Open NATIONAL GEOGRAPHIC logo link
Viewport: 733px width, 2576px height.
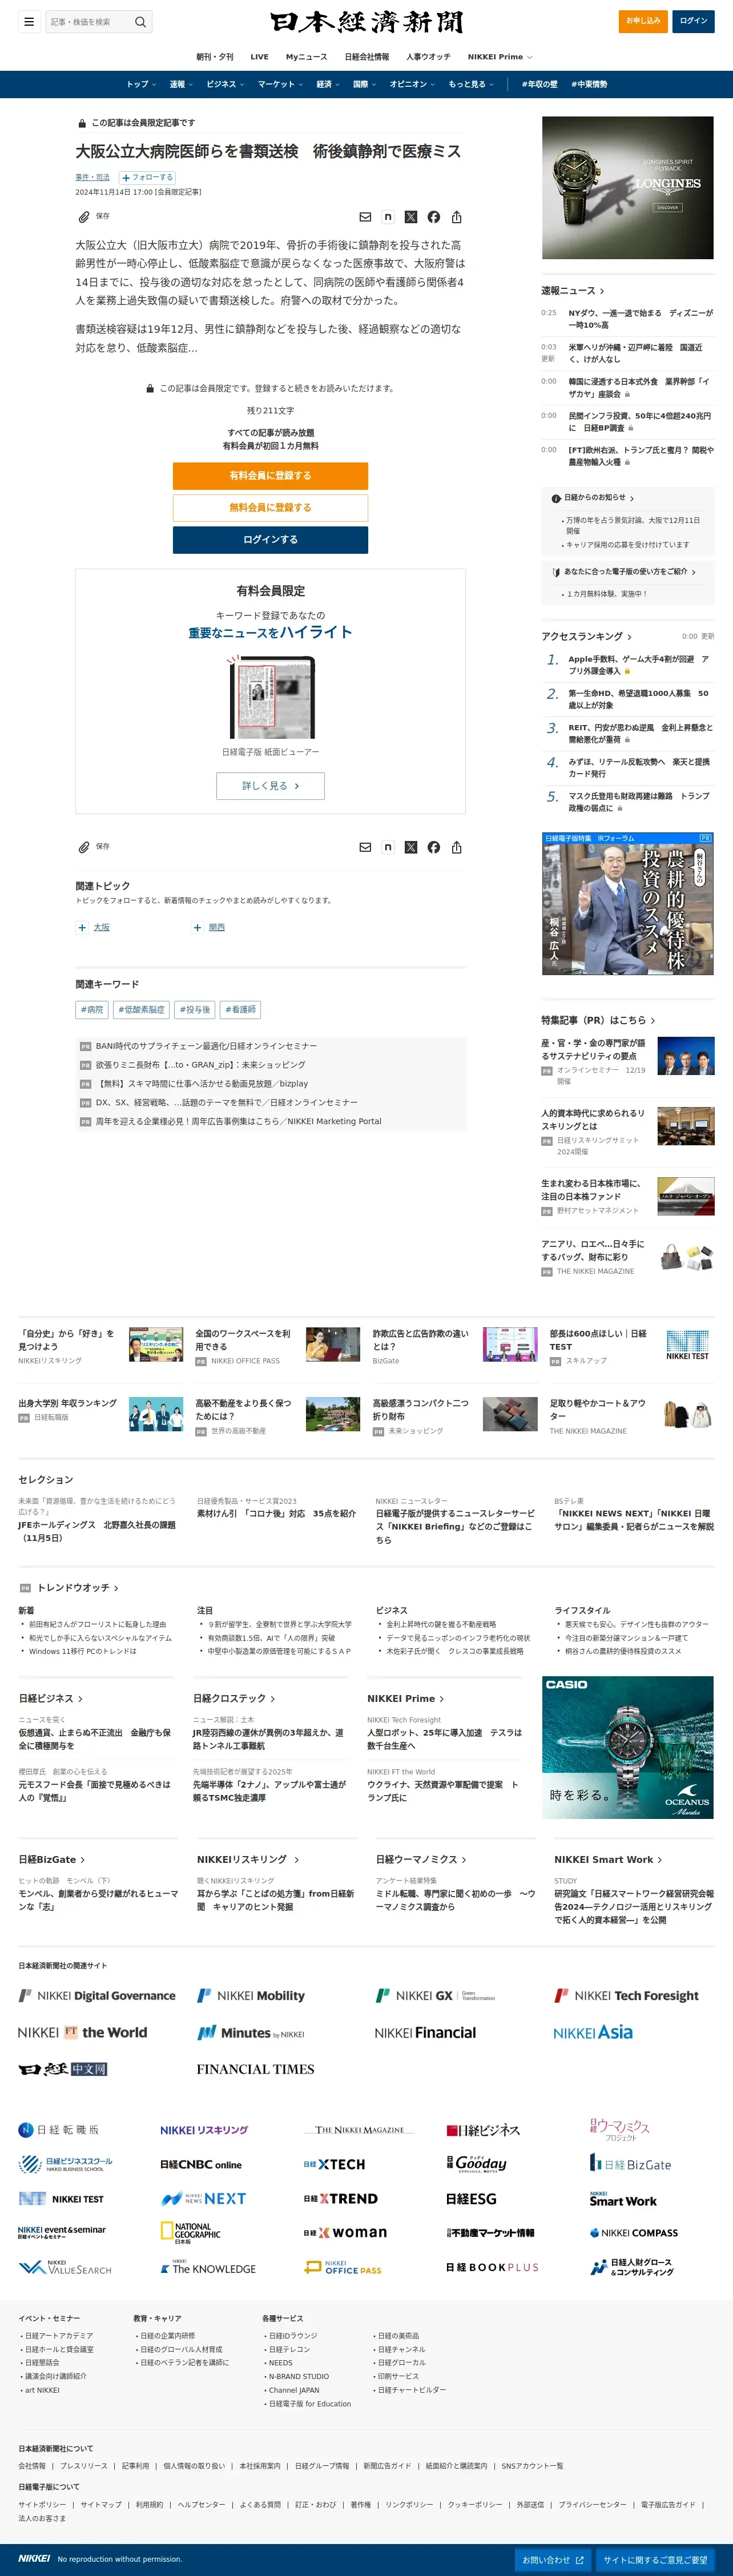[191, 2233]
